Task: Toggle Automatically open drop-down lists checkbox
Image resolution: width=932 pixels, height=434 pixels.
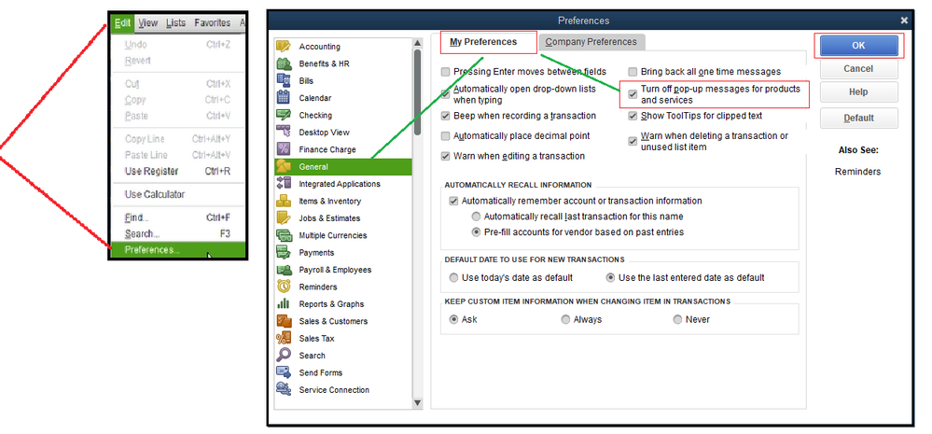Action: [x=445, y=93]
